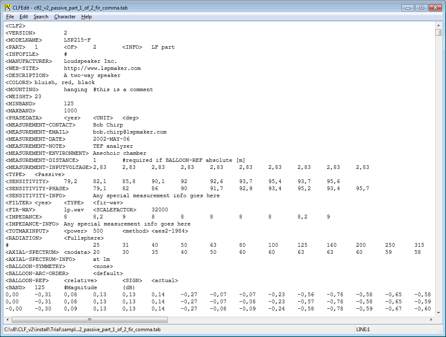Click the '#this is a comment' text
Image resolution: width=446 pixels, height=337 pixels.
coord(123,89)
